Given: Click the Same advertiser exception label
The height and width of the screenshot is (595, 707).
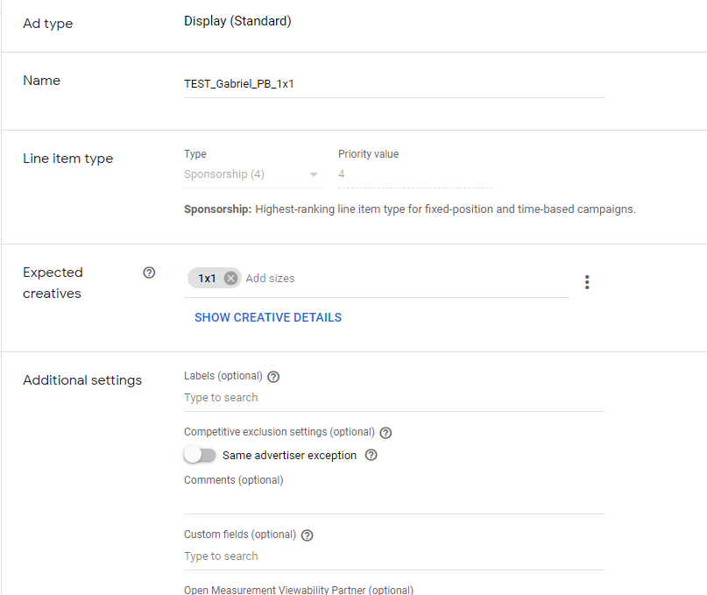Looking at the screenshot, I should point(289,456).
